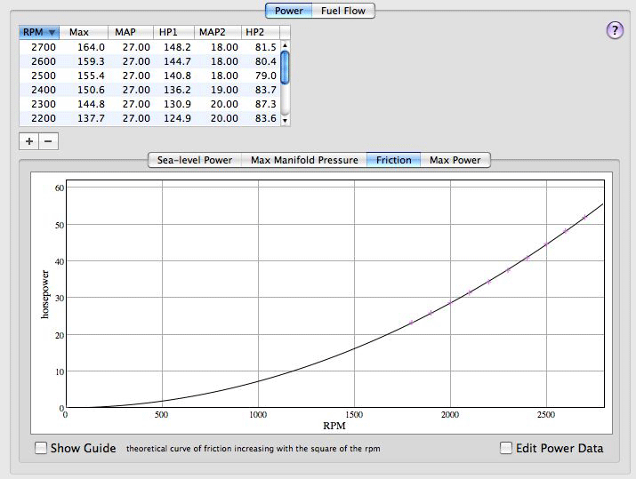This screenshot has height=479, width=636.
Task: Select the Max Power tab
Action: [x=455, y=160]
